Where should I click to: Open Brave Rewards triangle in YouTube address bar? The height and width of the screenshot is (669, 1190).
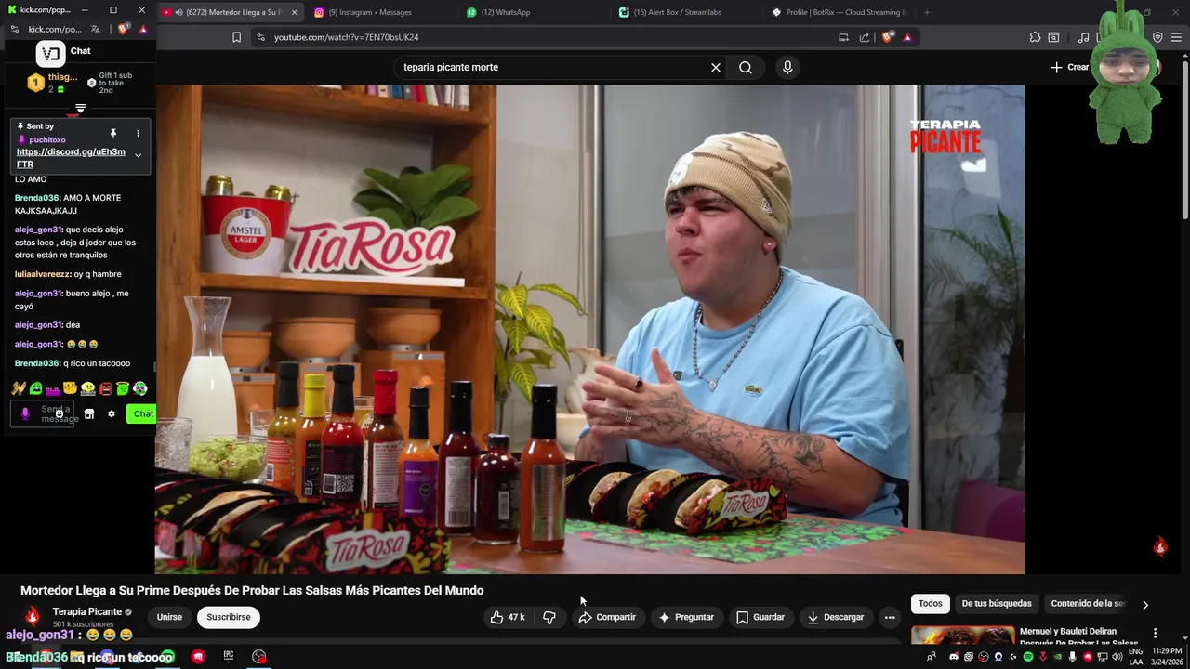[x=907, y=37]
